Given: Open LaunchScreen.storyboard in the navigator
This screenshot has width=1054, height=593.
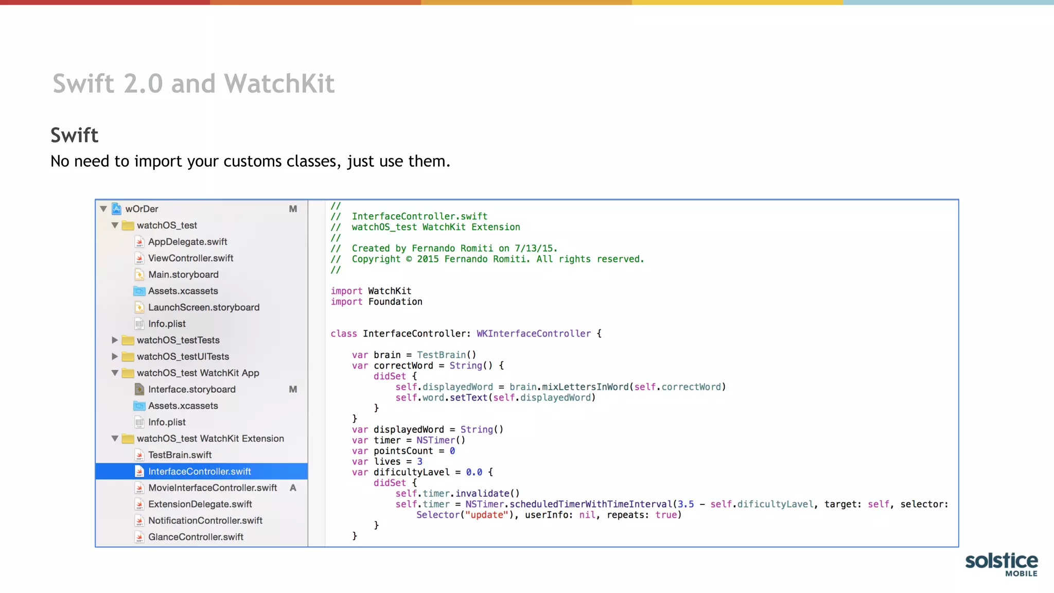Looking at the screenshot, I should click(204, 307).
